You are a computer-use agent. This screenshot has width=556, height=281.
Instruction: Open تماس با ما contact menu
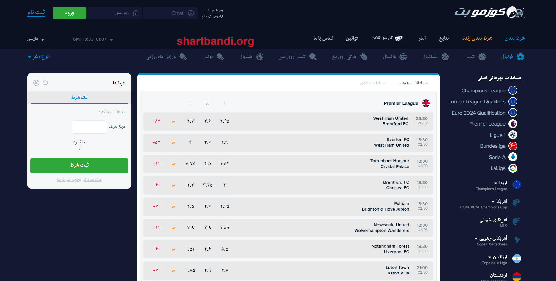[323, 38]
